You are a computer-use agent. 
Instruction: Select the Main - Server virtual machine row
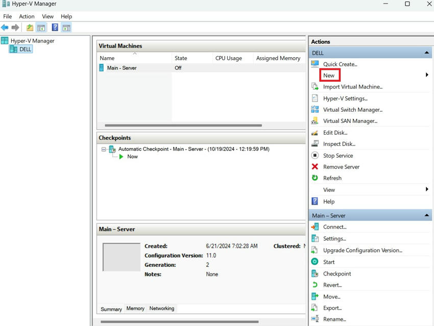(x=201, y=68)
